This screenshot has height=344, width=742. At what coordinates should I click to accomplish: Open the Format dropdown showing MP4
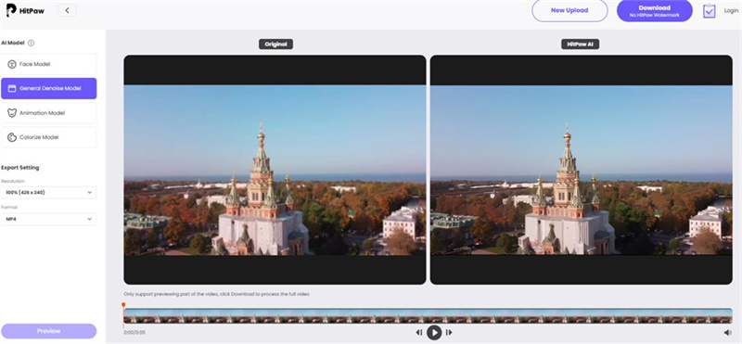49,219
